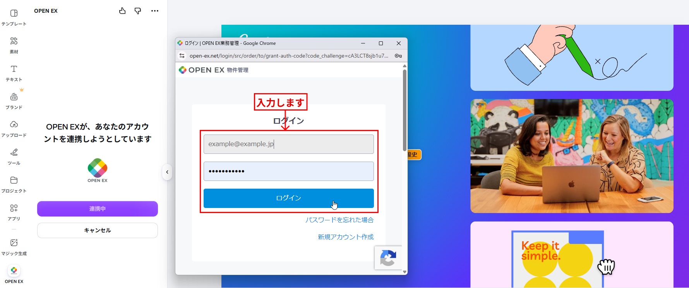Open the アップロード uploads panel

[x=14, y=129]
